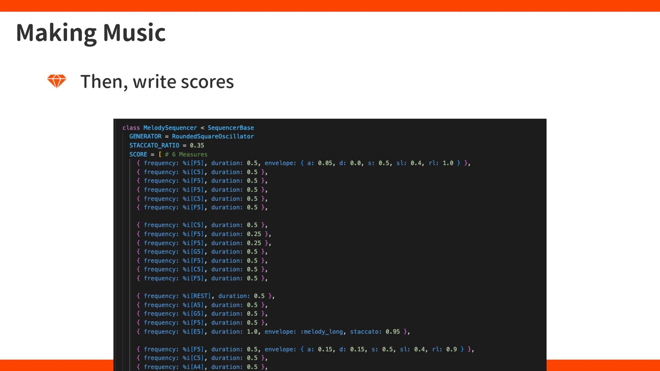The height and width of the screenshot is (371, 660).
Task: Click the '# 6 Measures' comment
Action: (186, 154)
